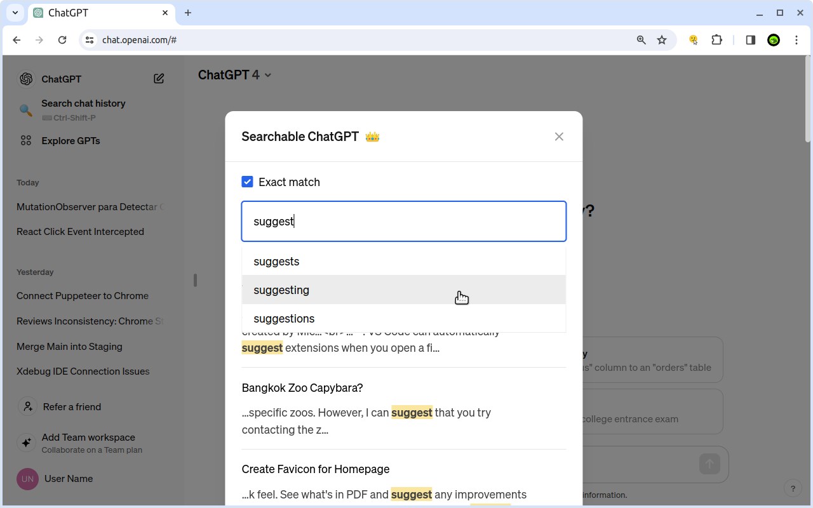Screen dimensions: 813x508
Task: Click the ChatGPT logo in sidebar
Action: tap(26, 79)
